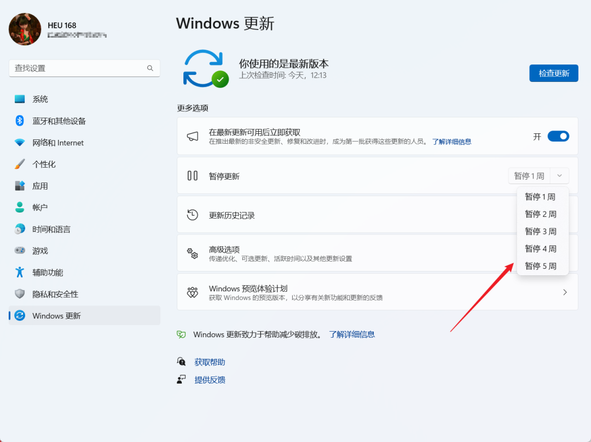Pick 暂停 2 周 menu entry

541,214
